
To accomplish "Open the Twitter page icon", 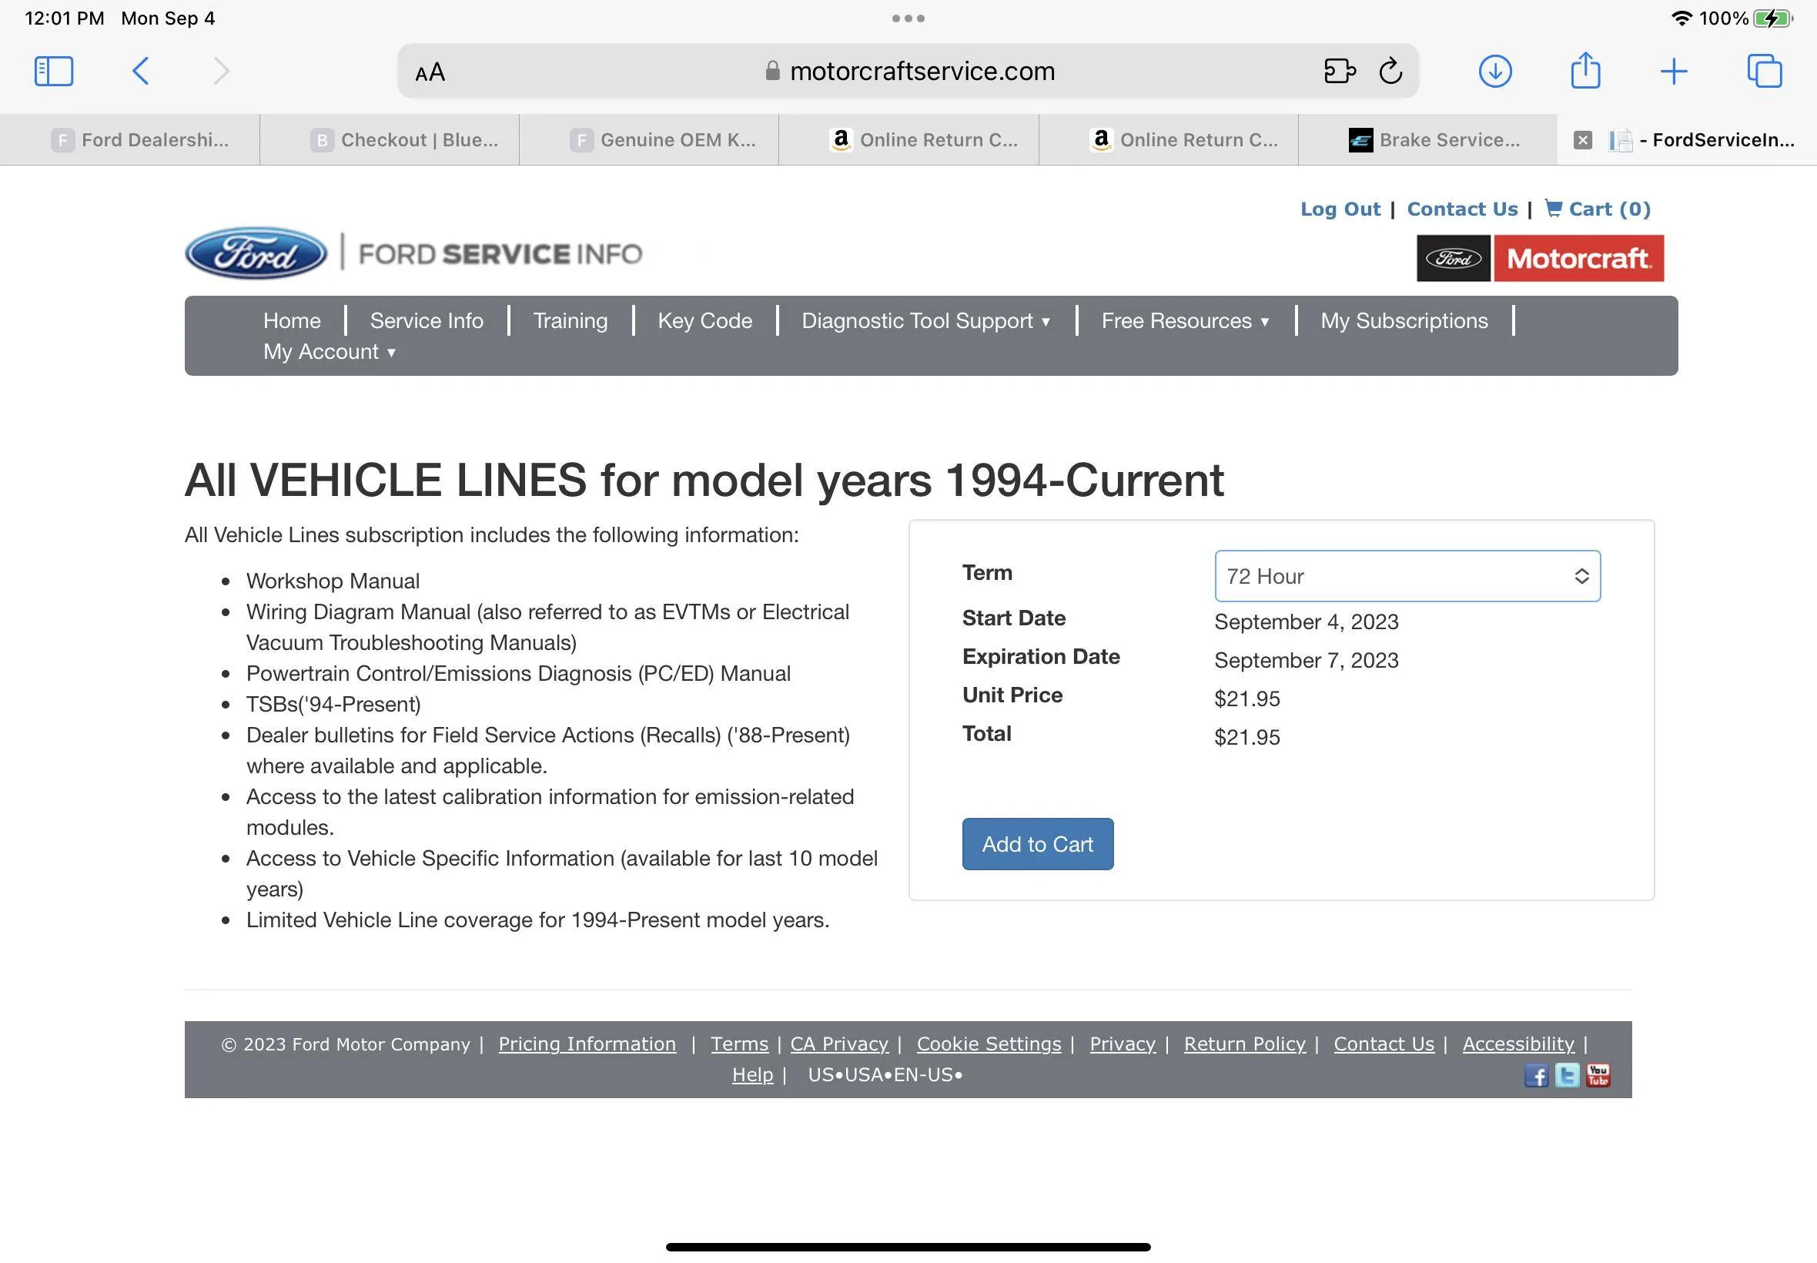I will (1567, 1075).
